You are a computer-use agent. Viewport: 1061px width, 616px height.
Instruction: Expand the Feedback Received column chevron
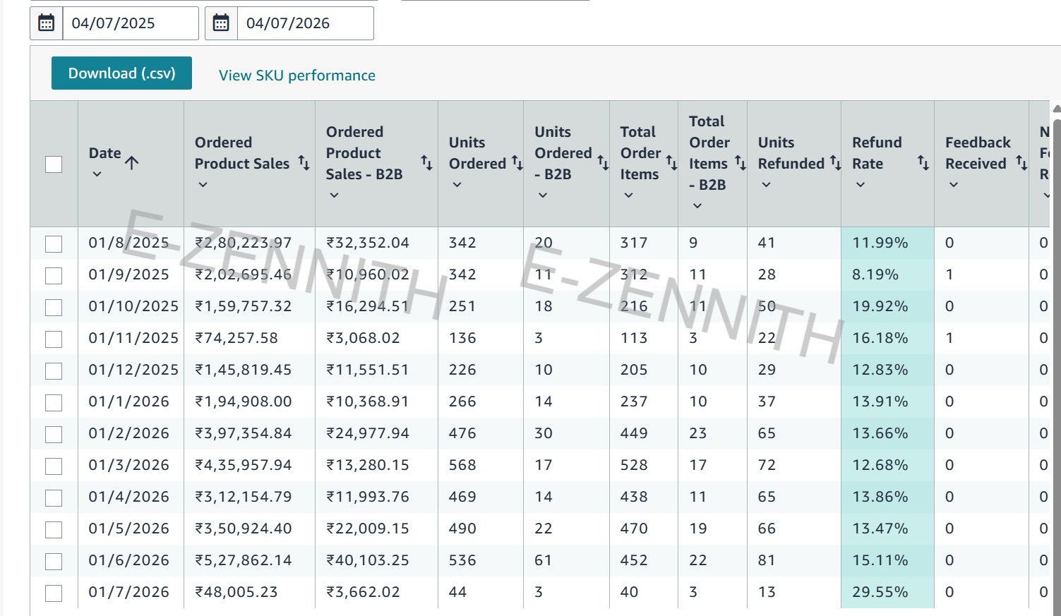[x=953, y=185]
